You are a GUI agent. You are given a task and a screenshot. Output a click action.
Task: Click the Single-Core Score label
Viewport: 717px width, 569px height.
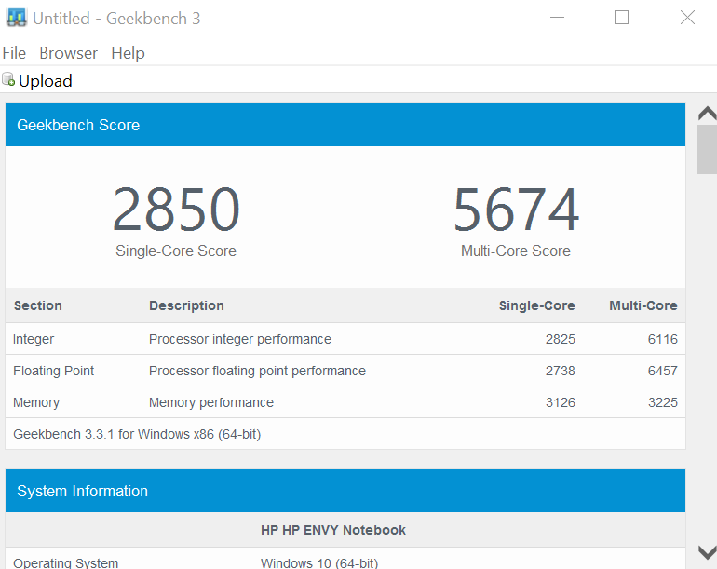tap(176, 251)
